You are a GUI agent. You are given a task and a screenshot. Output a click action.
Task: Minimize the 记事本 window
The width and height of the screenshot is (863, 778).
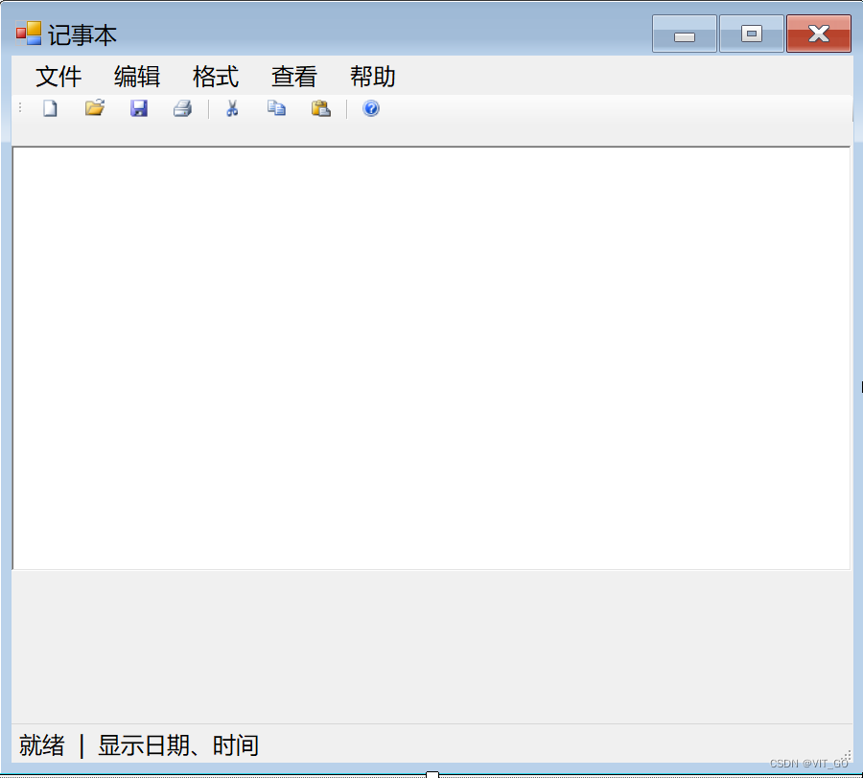coord(685,34)
